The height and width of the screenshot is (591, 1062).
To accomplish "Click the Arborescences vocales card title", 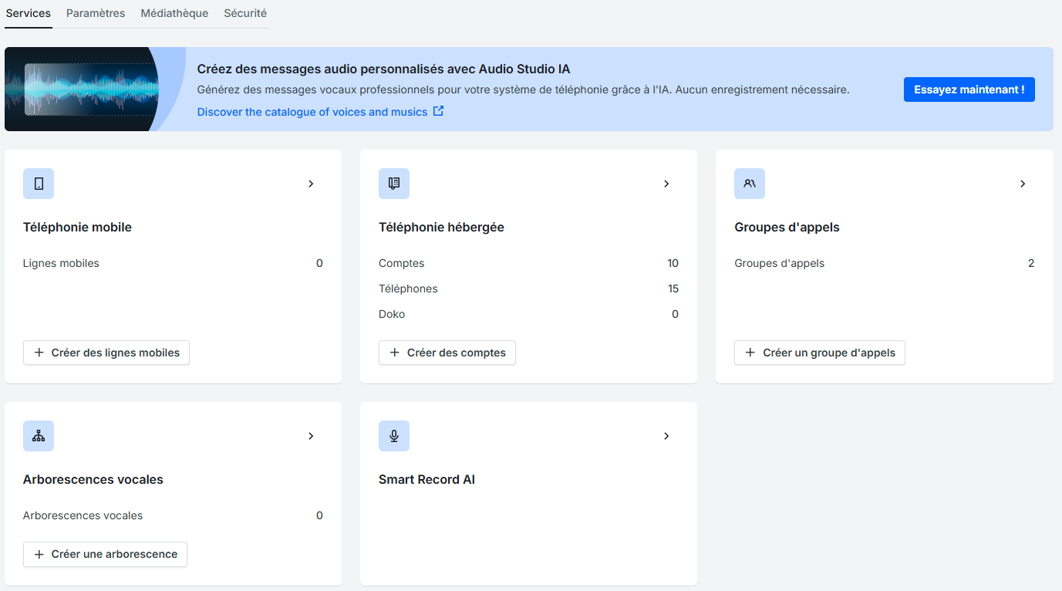I will click(x=93, y=480).
